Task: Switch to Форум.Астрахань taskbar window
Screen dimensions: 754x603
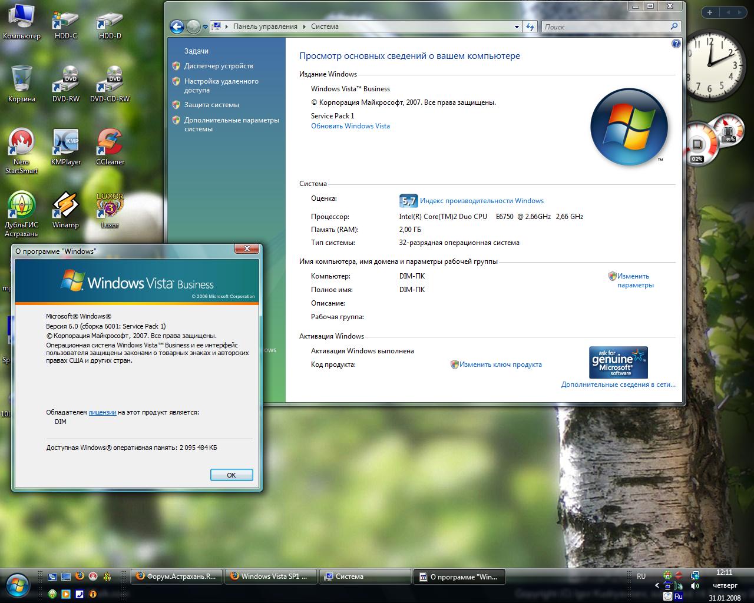Action: 177,577
